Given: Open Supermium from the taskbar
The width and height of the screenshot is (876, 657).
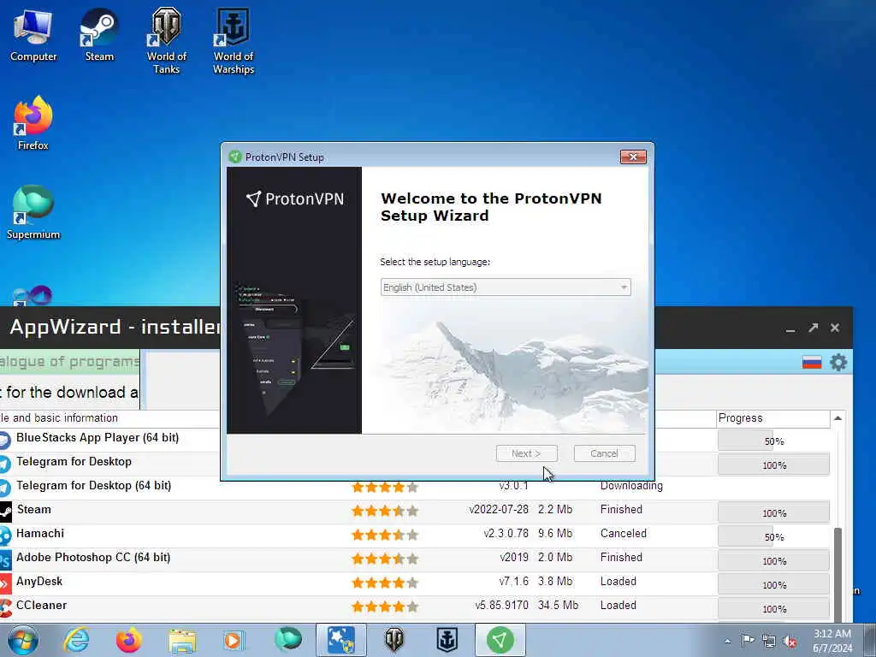Looking at the screenshot, I should [x=287, y=640].
